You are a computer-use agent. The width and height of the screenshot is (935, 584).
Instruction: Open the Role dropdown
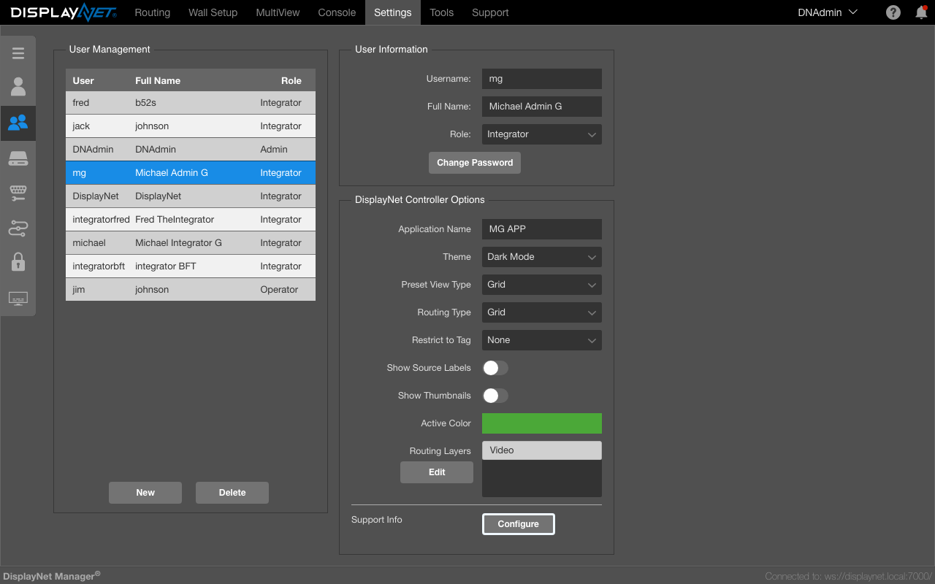542,134
